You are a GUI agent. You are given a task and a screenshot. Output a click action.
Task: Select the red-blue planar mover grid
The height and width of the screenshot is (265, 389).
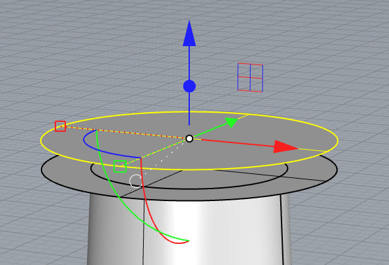(250, 77)
